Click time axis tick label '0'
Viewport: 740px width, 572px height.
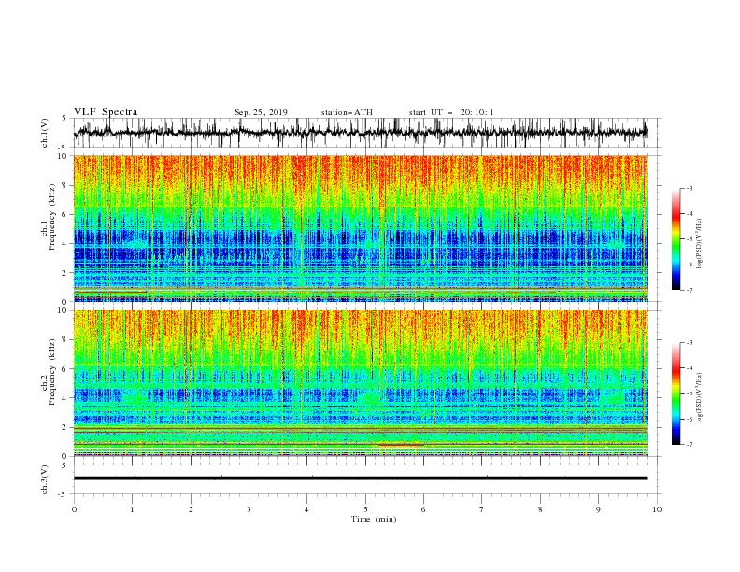click(x=74, y=509)
